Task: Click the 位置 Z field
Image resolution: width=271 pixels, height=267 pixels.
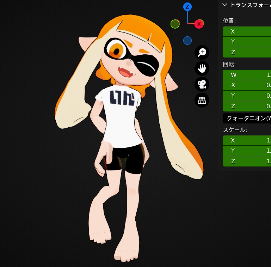Action: tap(247, 52)
